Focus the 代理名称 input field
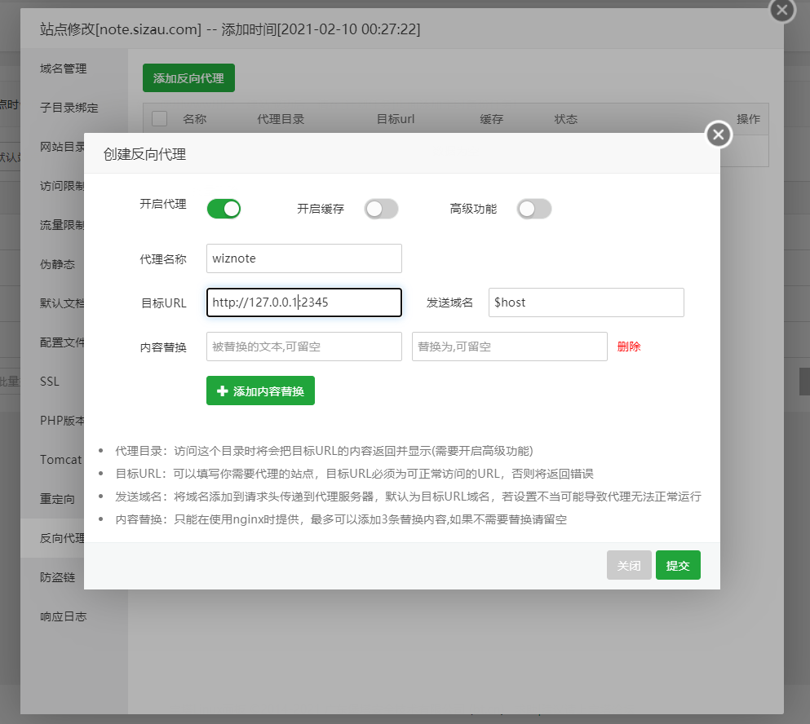The image size is (810, 724). pos(303,258)
